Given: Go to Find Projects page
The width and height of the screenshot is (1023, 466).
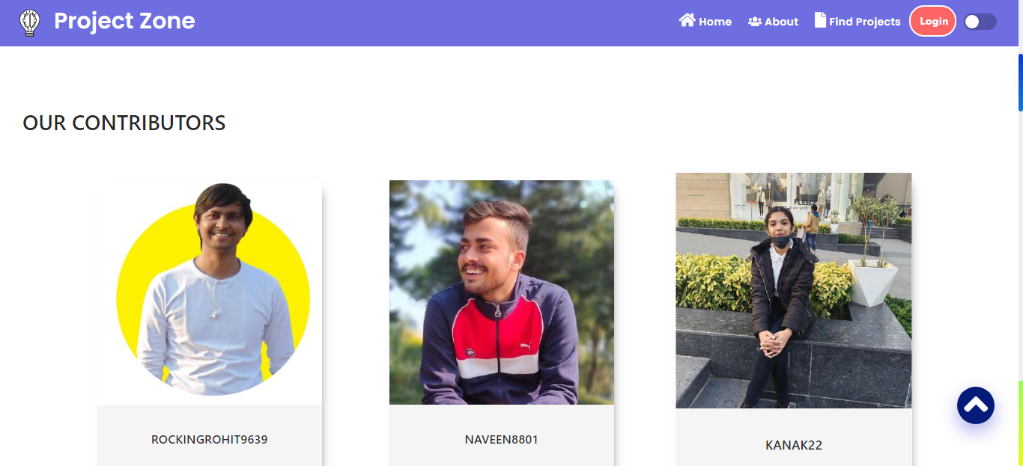Looking at the screenshot, I should (857, 21).
